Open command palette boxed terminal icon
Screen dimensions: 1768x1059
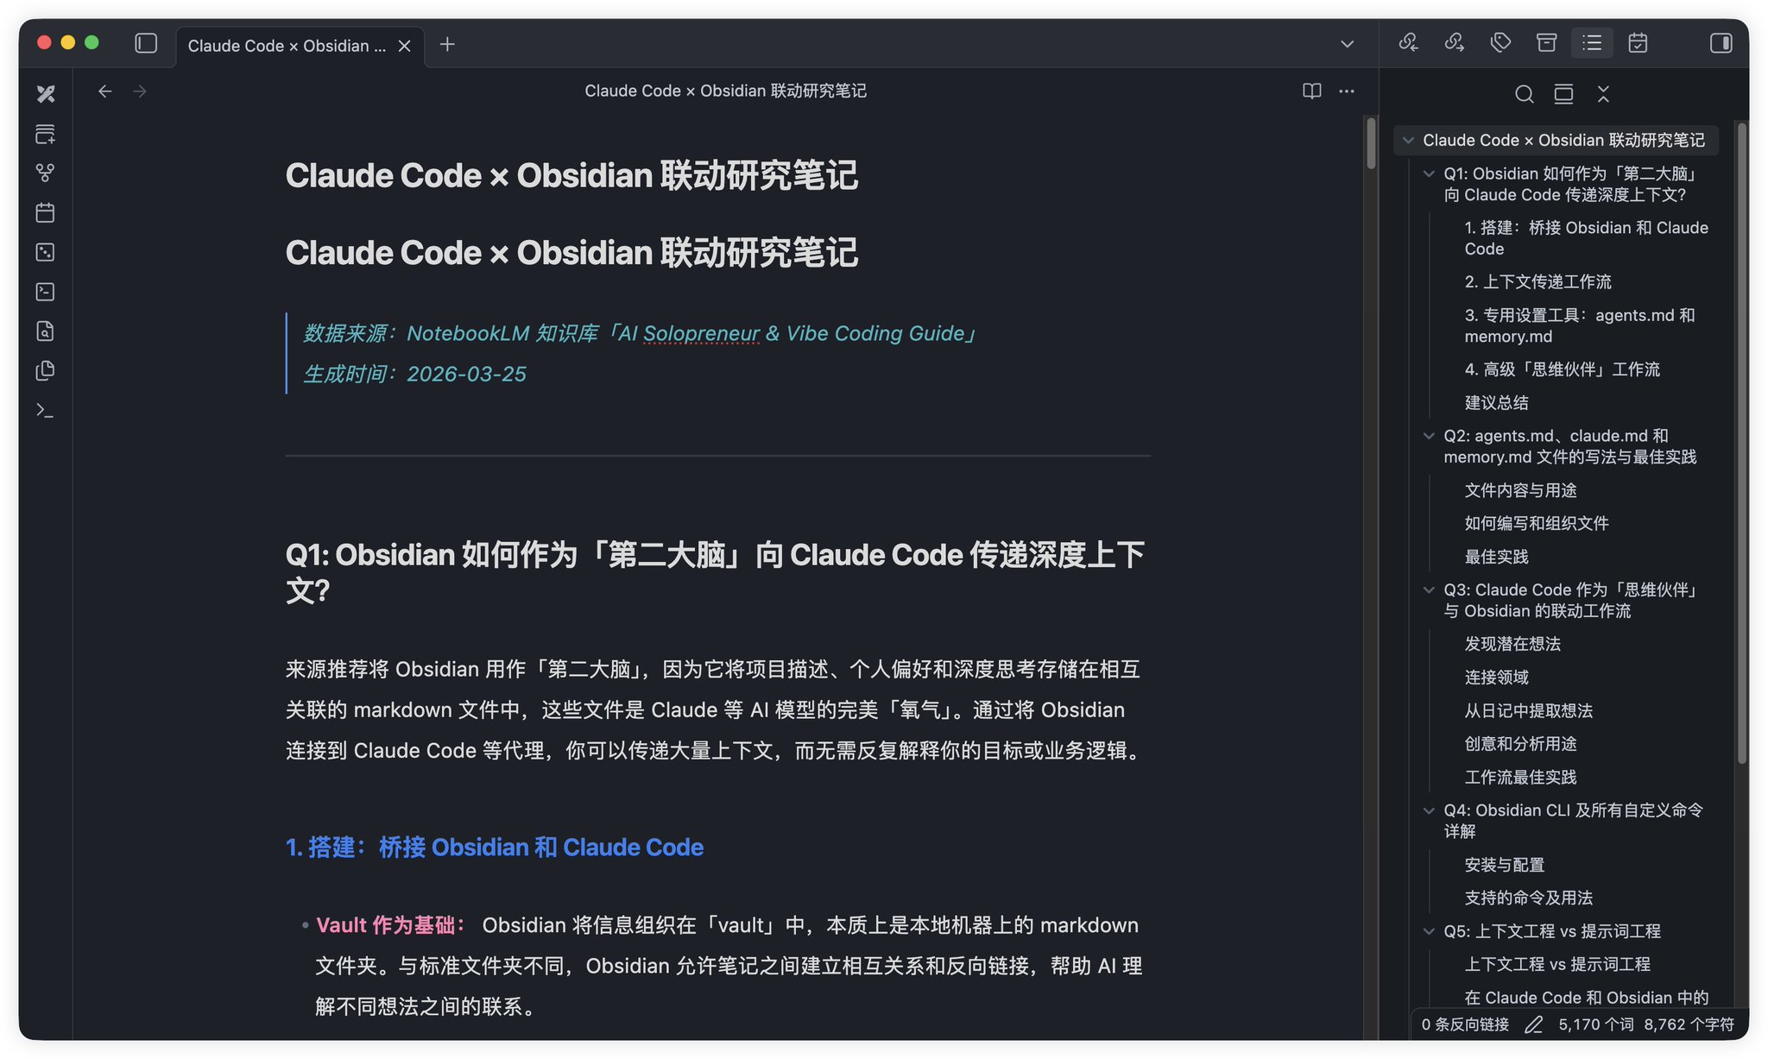[x=46, y=292]
